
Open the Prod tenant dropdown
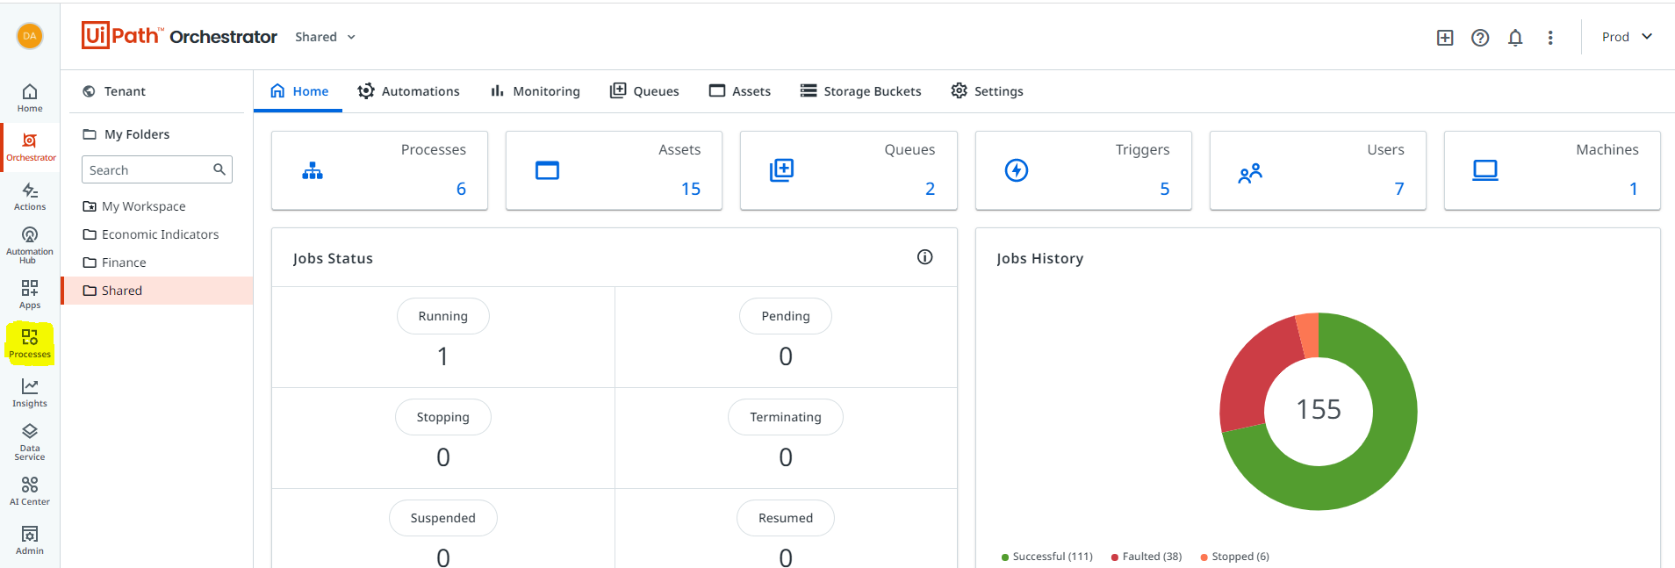1627,37
